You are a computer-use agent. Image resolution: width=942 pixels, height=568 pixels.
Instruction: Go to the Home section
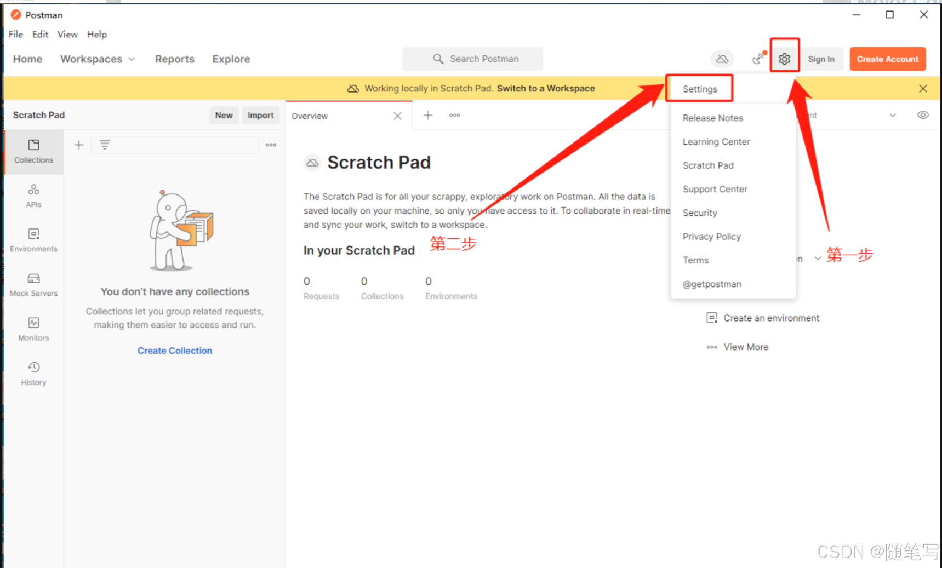point(27,59)
